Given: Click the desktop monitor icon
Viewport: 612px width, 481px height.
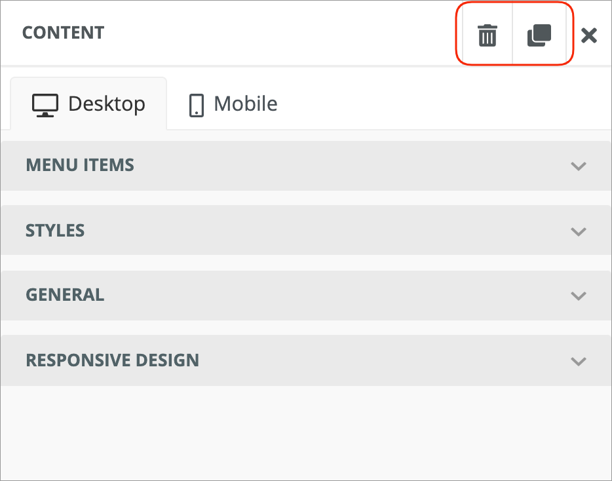Looking at the screenshot, I should (45, 105).
